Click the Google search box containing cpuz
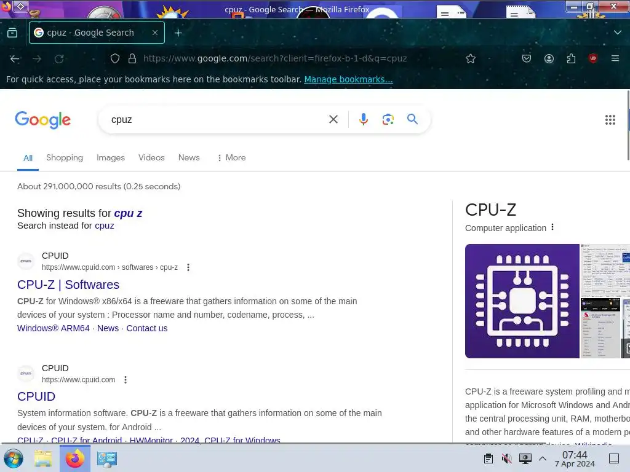Image resolution: width=630 pixels, height=472 pixels. (x=213, y=120)
